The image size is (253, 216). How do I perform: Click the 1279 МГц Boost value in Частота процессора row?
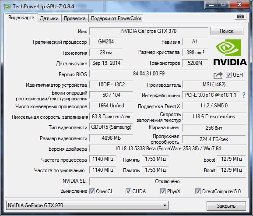(x=232, y=159)
